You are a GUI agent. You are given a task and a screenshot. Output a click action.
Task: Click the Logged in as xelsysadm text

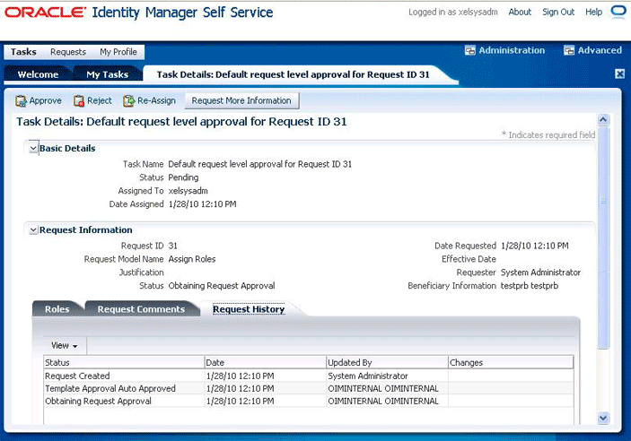click(453, 12)
